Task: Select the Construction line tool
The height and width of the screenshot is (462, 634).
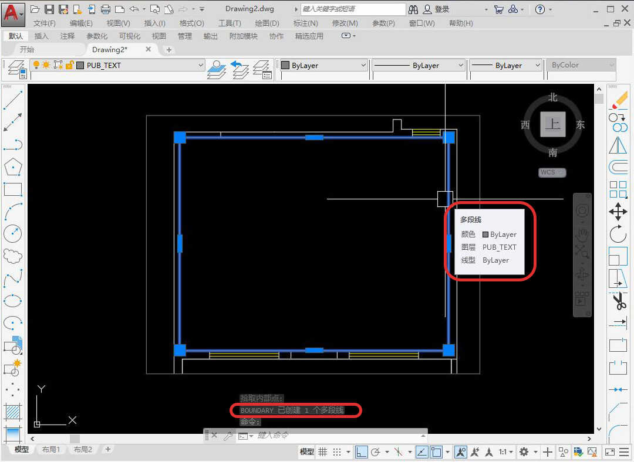Action: (x=12, y=122)
